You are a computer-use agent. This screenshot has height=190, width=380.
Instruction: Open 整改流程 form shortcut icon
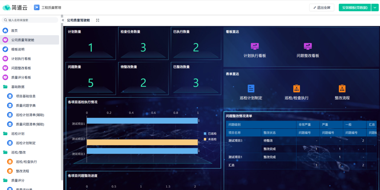342,89
